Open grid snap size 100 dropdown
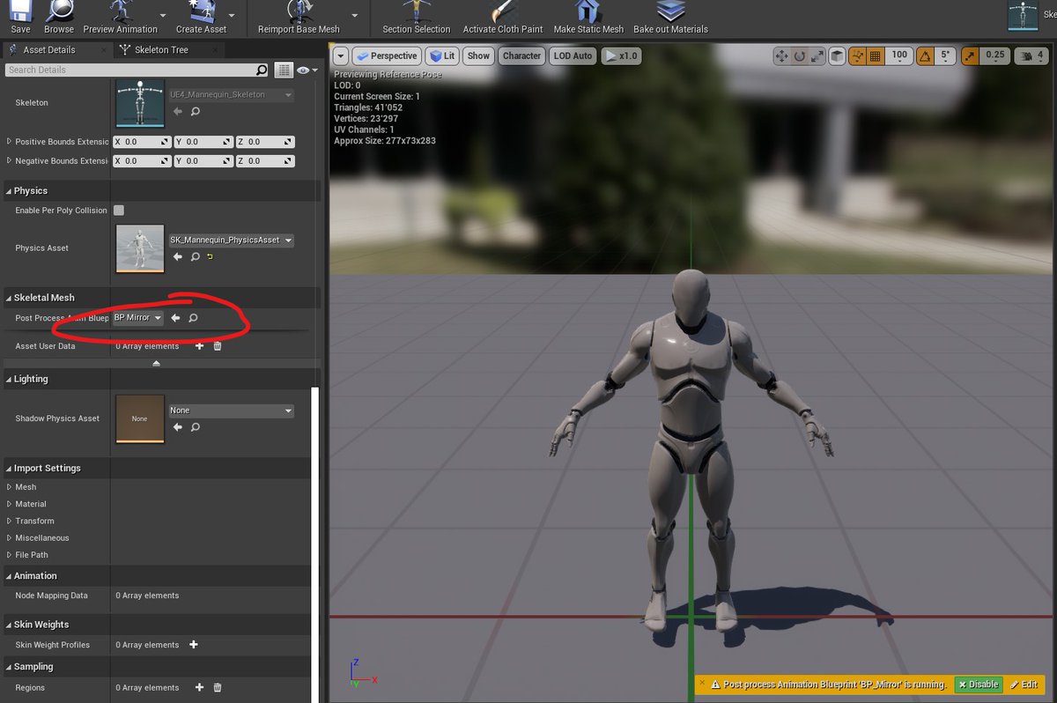1057x703 pixels. [898, 55]
